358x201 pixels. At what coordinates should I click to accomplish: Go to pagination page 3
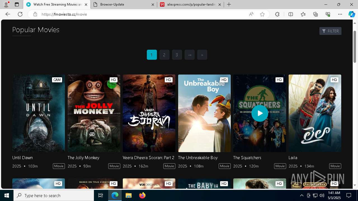(177, 55)
